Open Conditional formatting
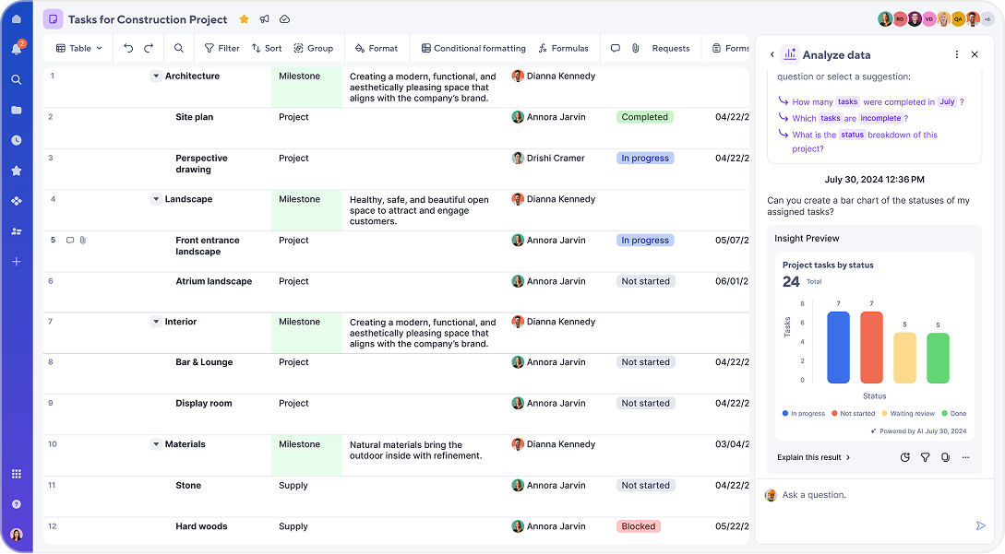The image size is (1005, 554). point(473,48)
